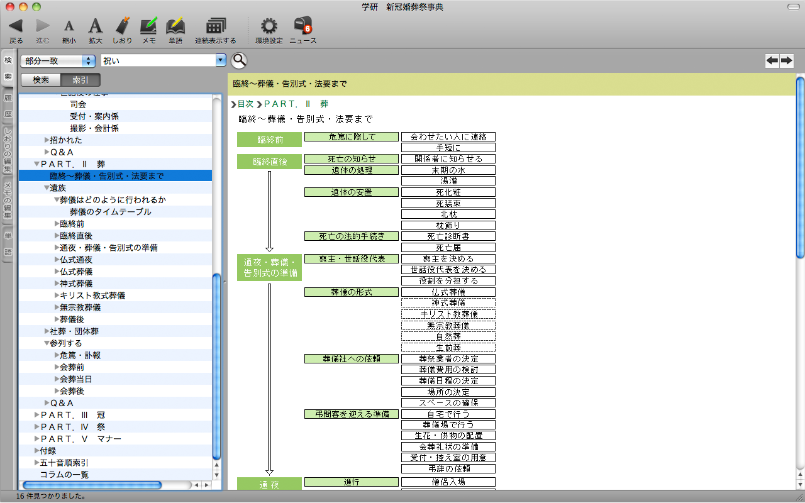Click the index panel horizontal scrollbar
This screenshot has height=503, width=805.
[x=91, y=485]
